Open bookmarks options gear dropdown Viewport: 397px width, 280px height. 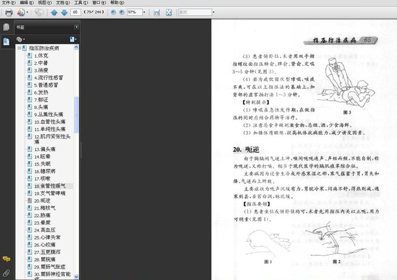pyautogui.click(x=22, y=39)
